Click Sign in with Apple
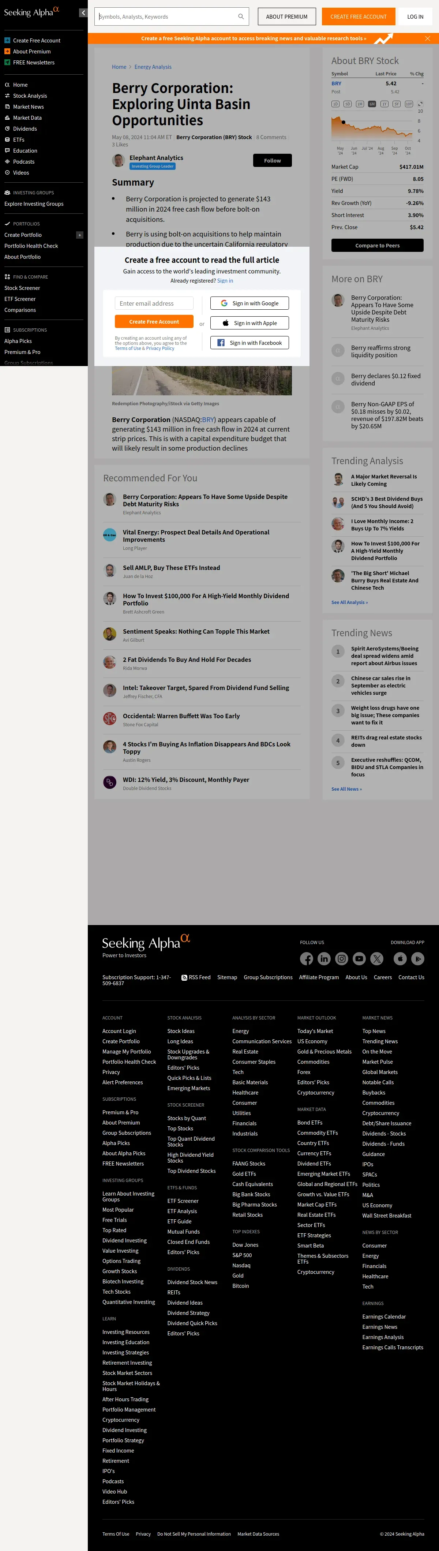This screenshot has height=1551, width=439. click(249, 323)
